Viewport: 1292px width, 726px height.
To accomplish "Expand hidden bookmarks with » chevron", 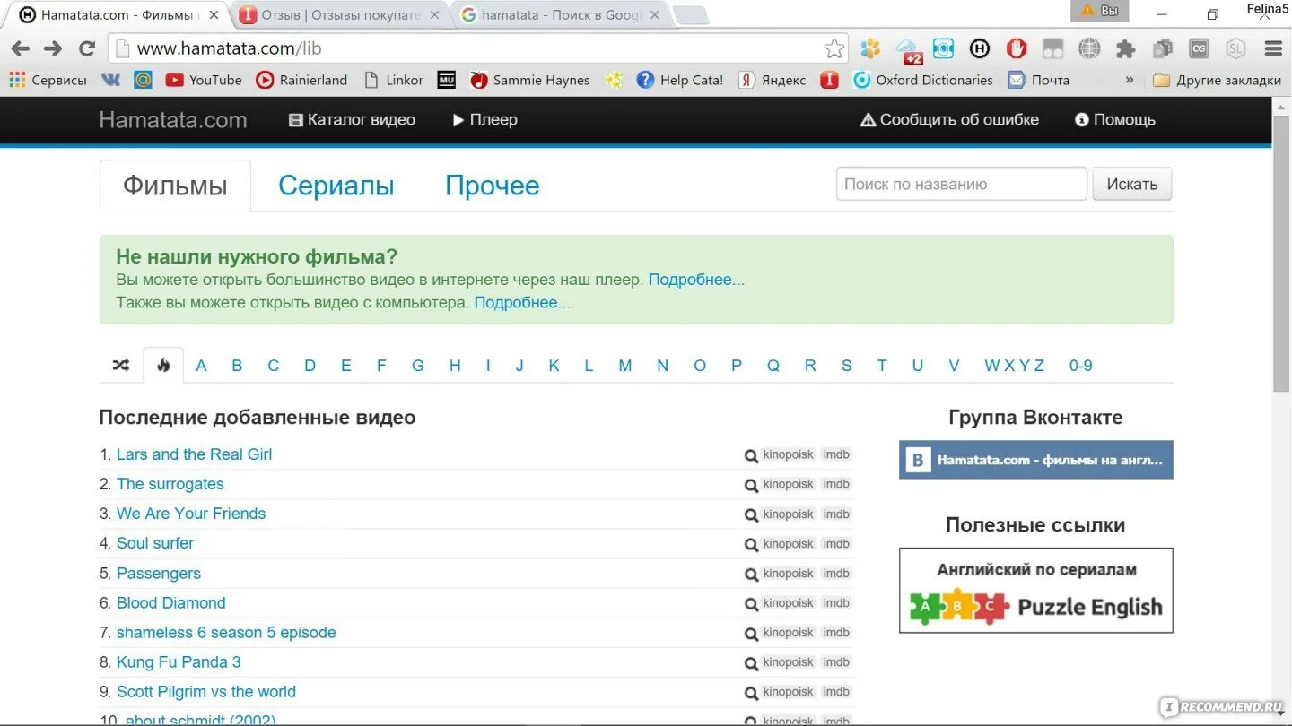I will 1129,80.
